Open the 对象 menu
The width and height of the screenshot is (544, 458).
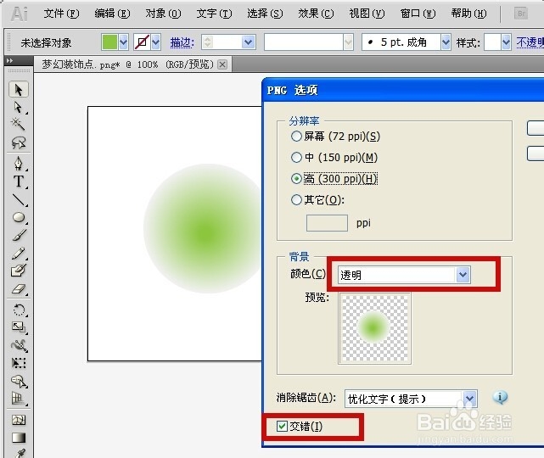point(163,14)
